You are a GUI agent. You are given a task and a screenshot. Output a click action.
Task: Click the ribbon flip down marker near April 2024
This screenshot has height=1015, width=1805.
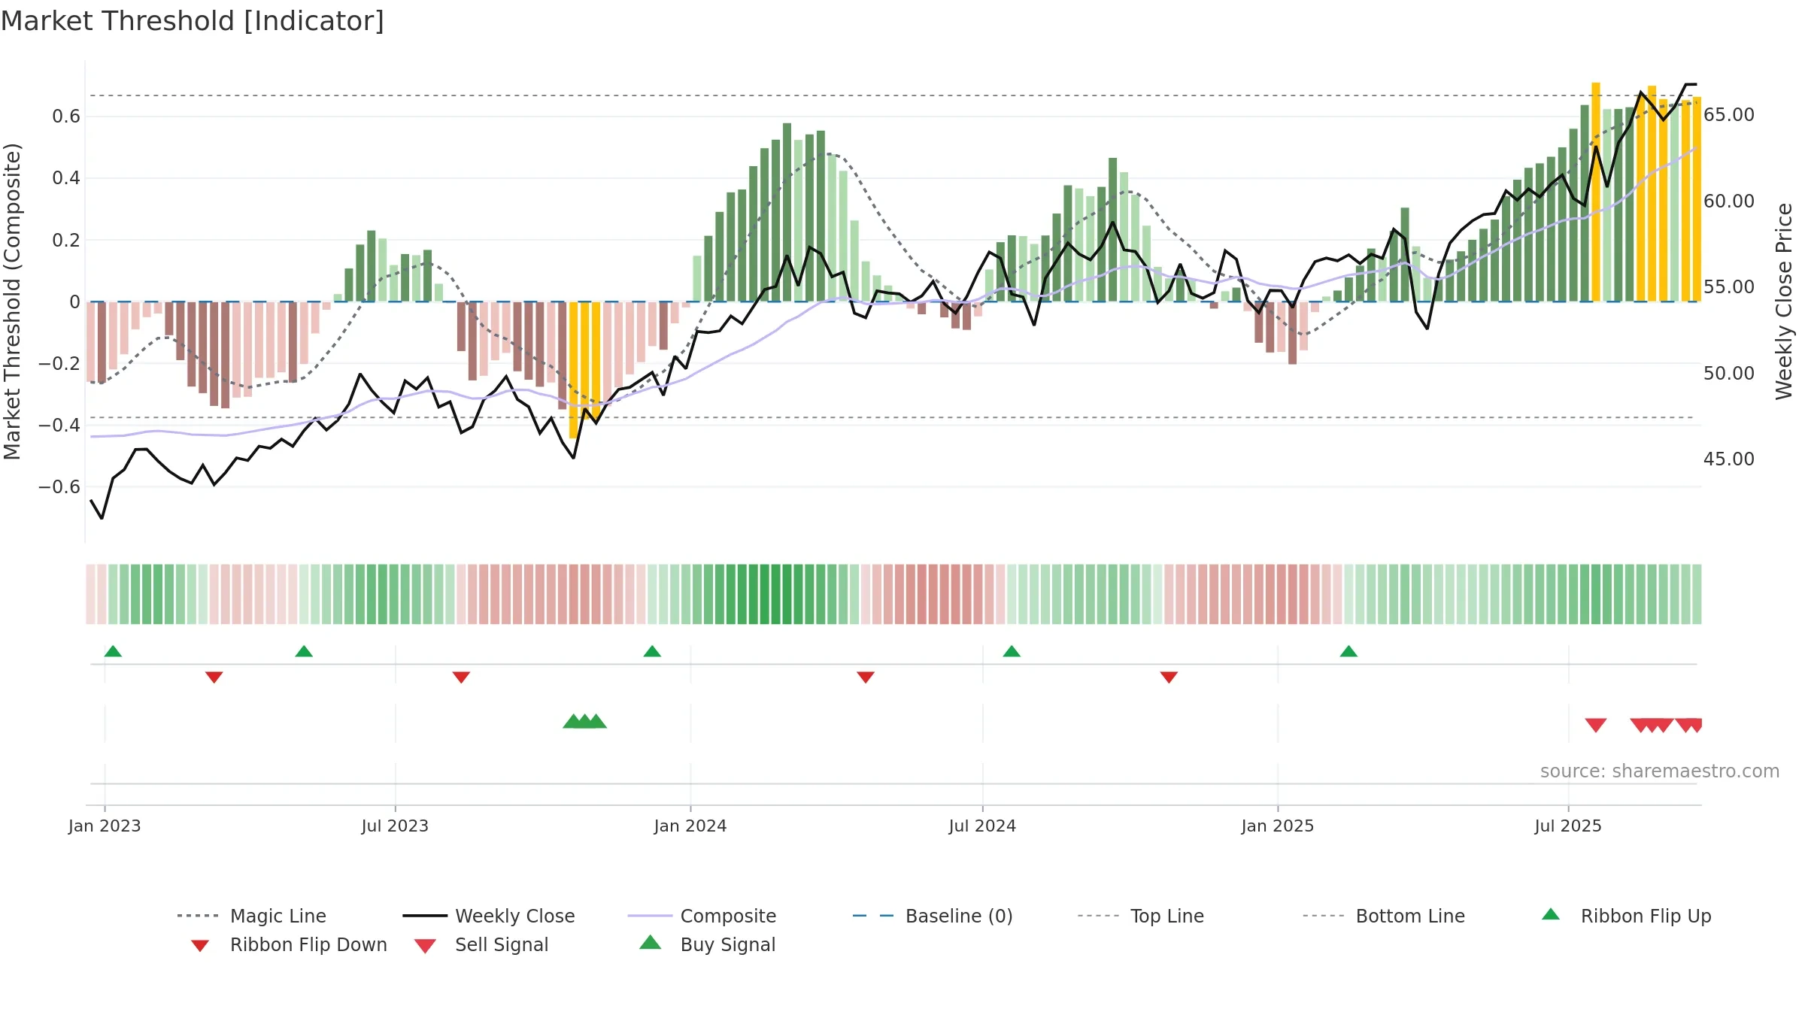coord(866,677)
